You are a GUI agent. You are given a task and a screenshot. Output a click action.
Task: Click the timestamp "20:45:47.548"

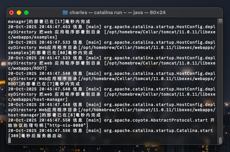click(x=55, y=105)
